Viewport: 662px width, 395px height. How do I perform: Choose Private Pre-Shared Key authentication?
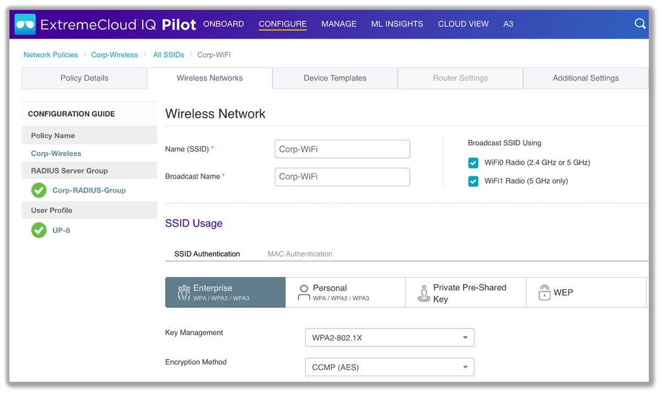(466, 293)
